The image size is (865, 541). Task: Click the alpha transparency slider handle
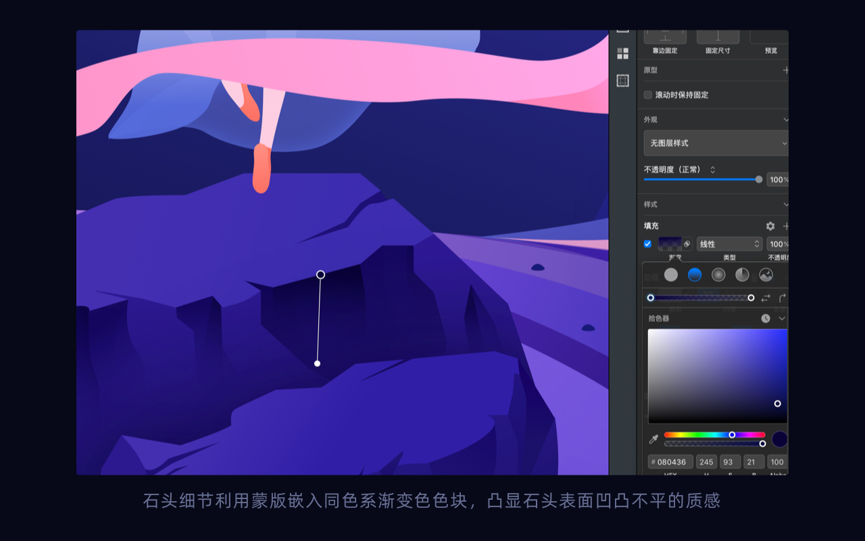pyautogui.click(x=762, y=444)
